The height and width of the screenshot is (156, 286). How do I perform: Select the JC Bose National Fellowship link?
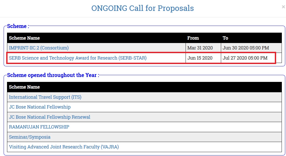pos(40,107)
